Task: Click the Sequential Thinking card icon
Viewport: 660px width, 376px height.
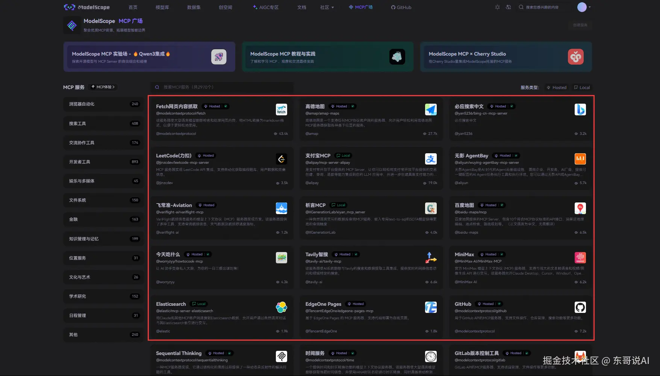Action: 282,356
